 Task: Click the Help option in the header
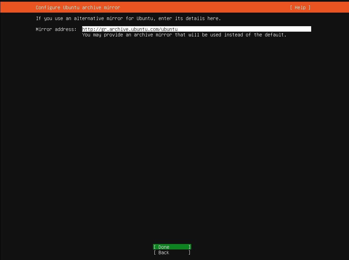[300, 7]
